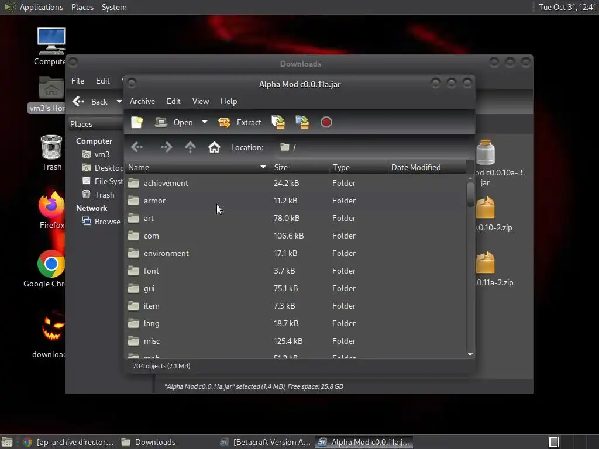Select Desktop in the Places sidebar
Viewport: 599px width, 449px height.
pos(103,168)
